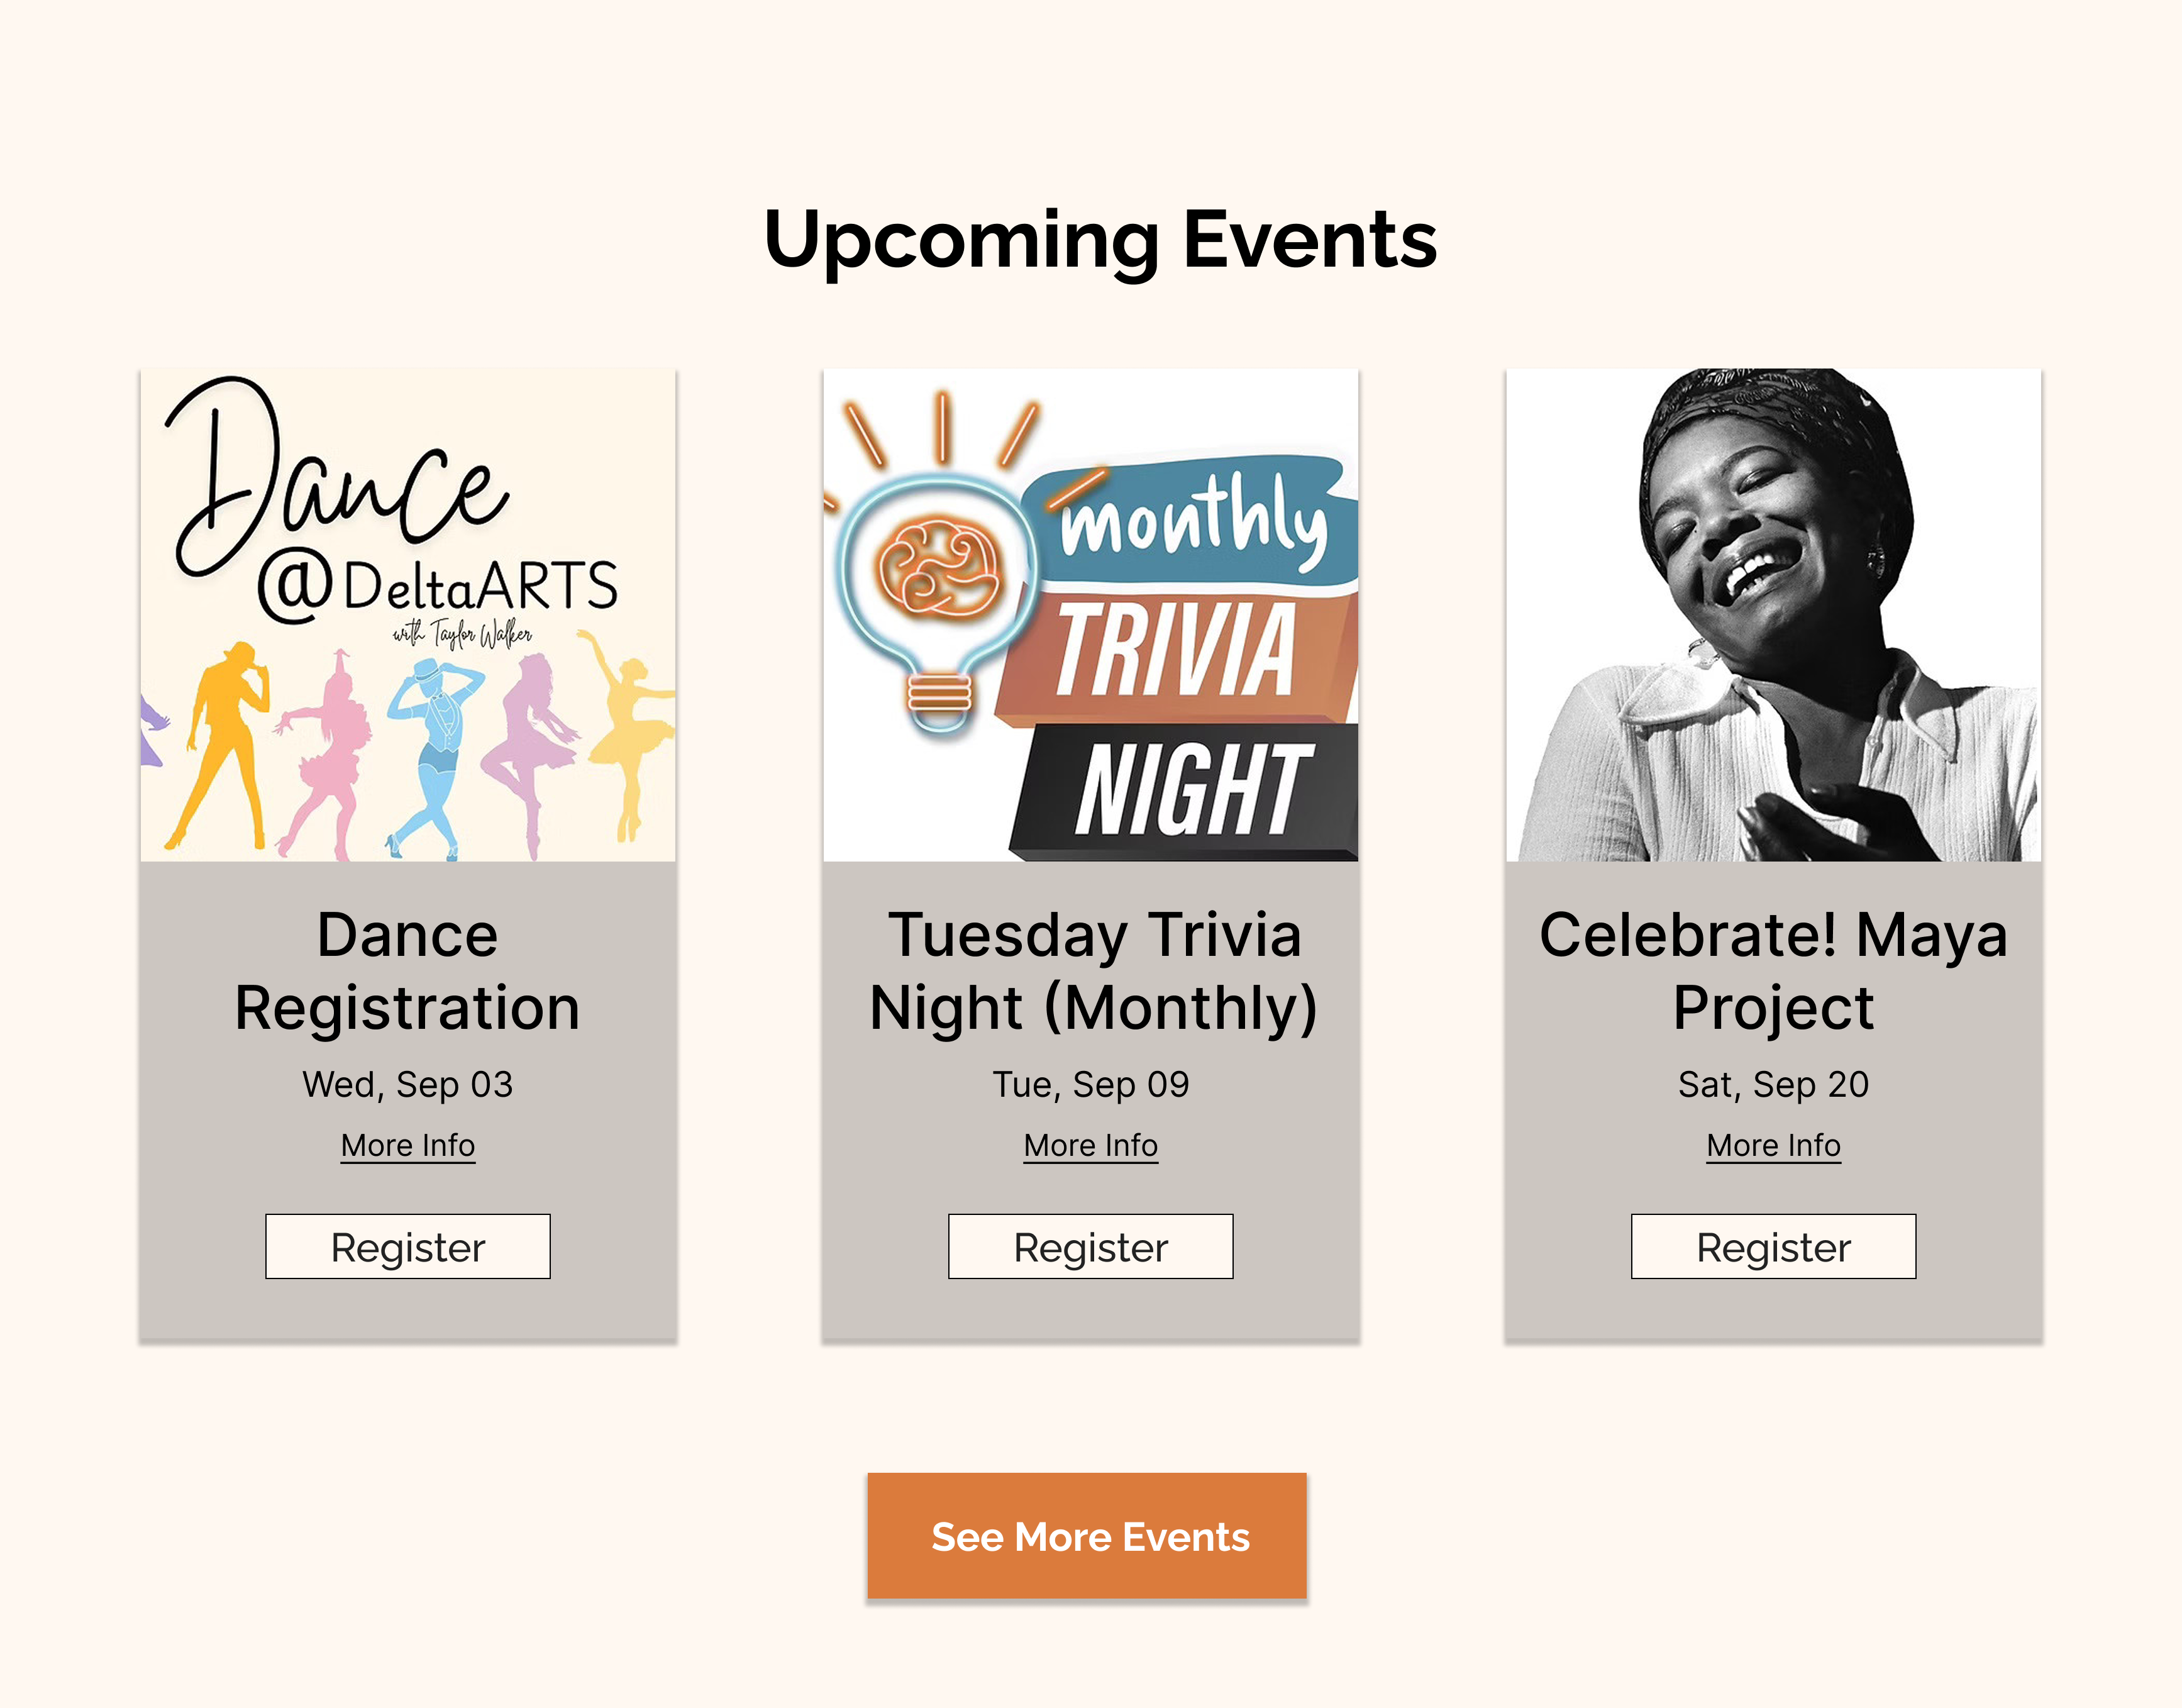Register for the Dance Registration event
The height and width of the screenshot is (1708, 2182).
click(x=408, y=1247)
